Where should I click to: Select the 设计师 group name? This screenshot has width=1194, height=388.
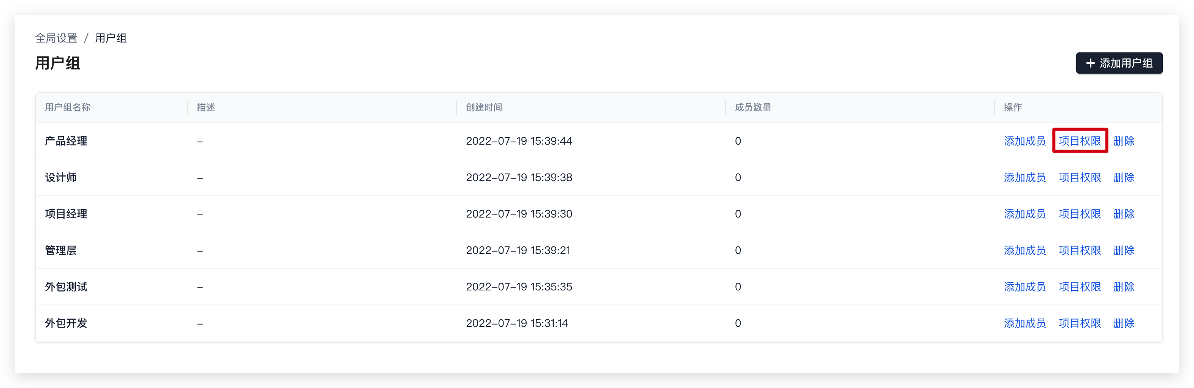coord(61,177)
